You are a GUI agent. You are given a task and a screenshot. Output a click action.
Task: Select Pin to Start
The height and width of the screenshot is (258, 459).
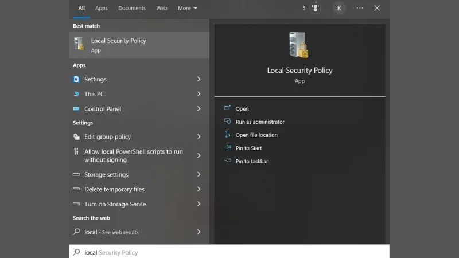248,148
